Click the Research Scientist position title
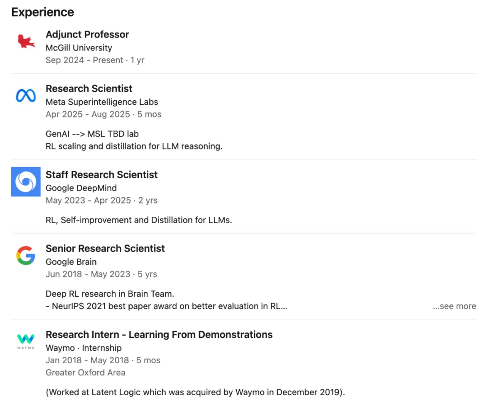This screenshot has height=402, width=488. 89,89
